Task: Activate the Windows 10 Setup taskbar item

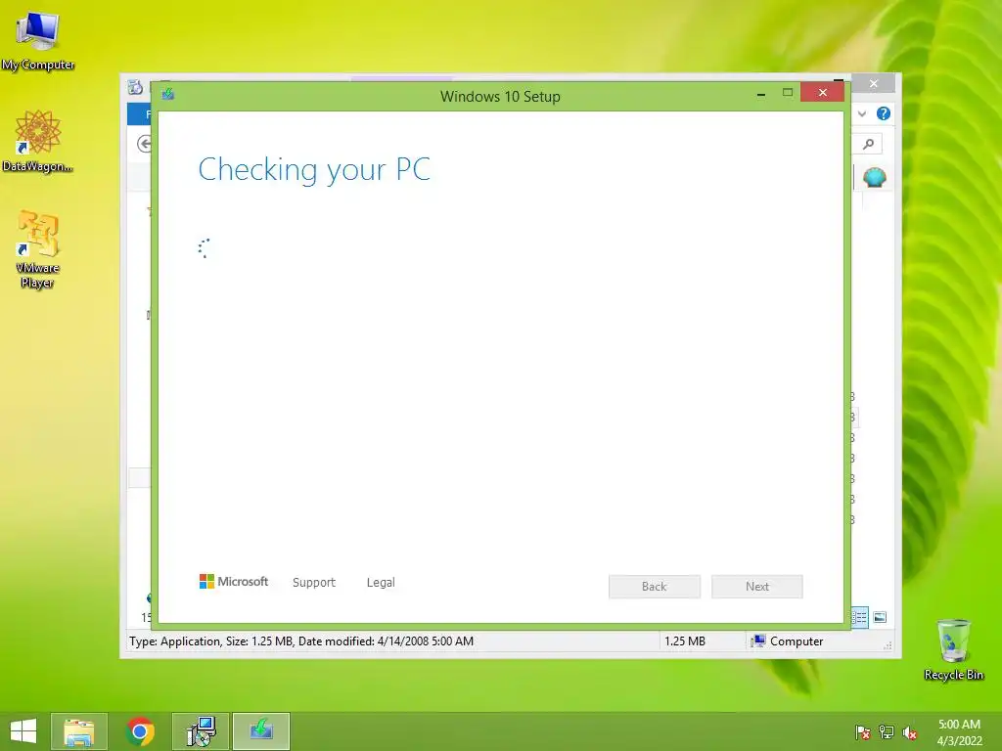Action: tap(261, 731)
